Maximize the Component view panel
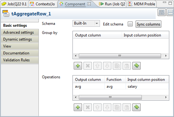 (x=170, y=3)
